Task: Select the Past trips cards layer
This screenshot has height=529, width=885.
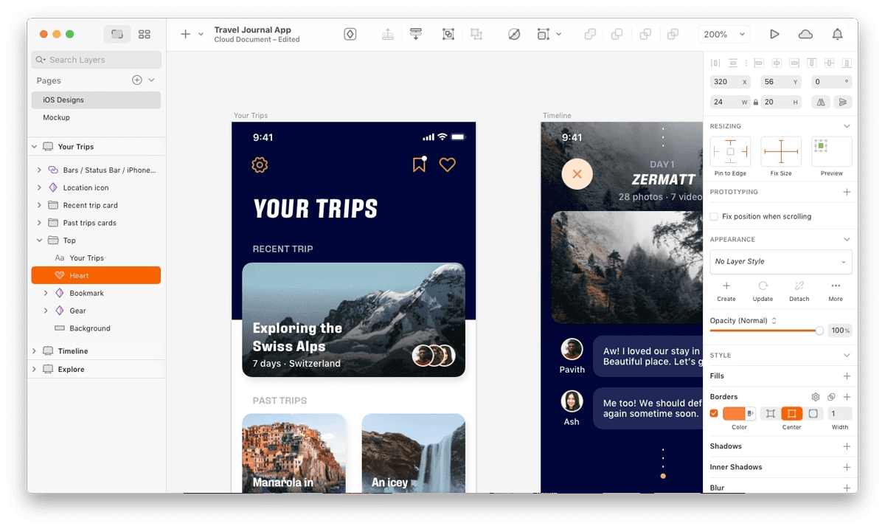Action: (x=96, y=223)
